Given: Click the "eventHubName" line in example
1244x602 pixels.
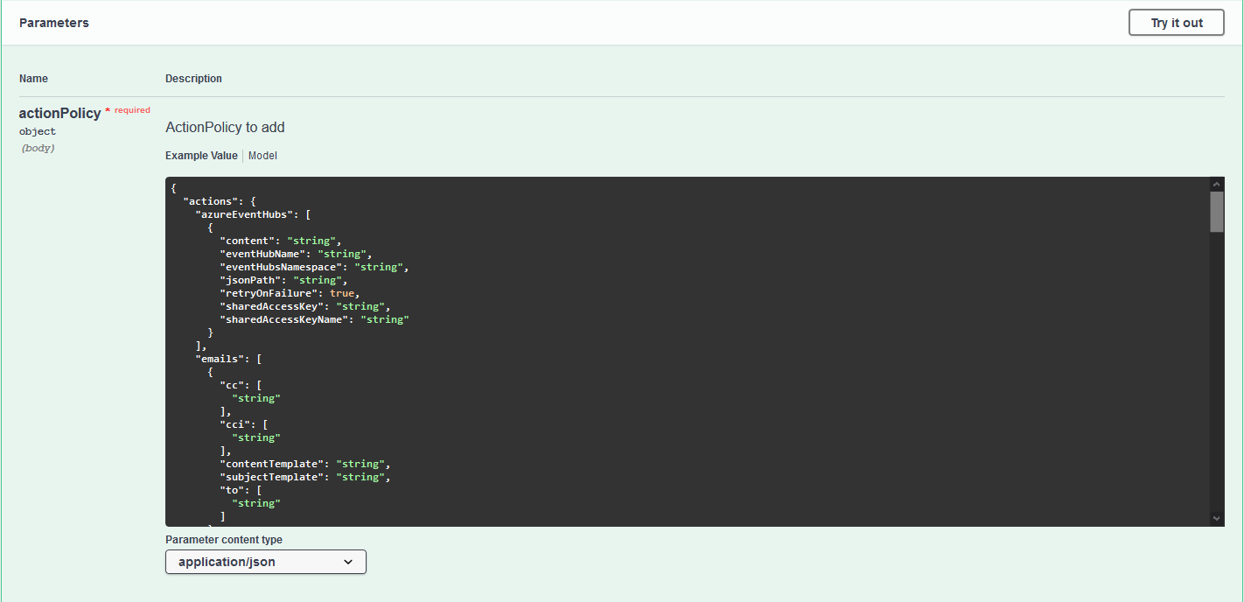Looking at the screenshot, I should (297, 254).
